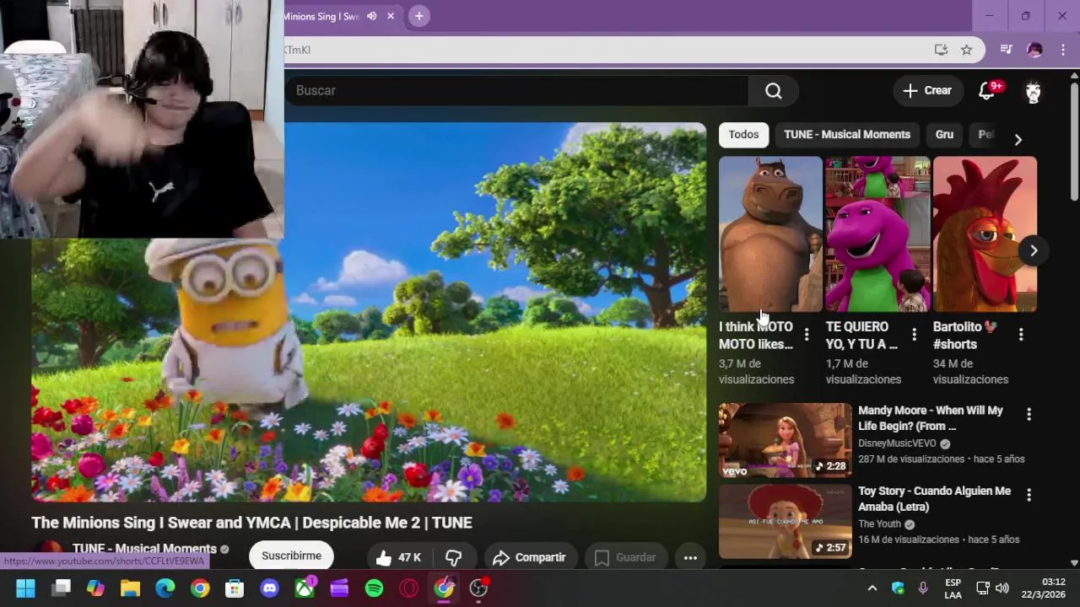1080x607 pixels.
Task: Close the Minions Sing I Swear tab
Action: (x=391, y=16)
